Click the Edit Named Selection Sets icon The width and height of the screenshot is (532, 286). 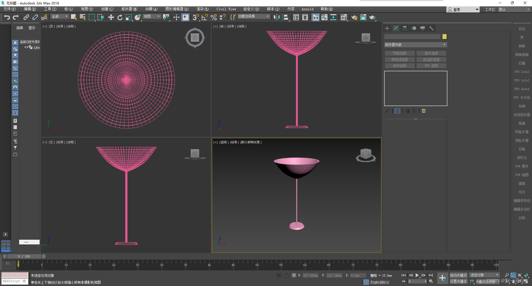tap(233, 17)
